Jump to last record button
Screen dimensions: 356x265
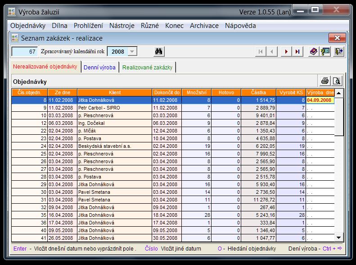click(x=297, y=51)
